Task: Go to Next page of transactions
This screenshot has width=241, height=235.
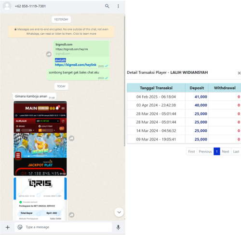Action: point(226,152)
